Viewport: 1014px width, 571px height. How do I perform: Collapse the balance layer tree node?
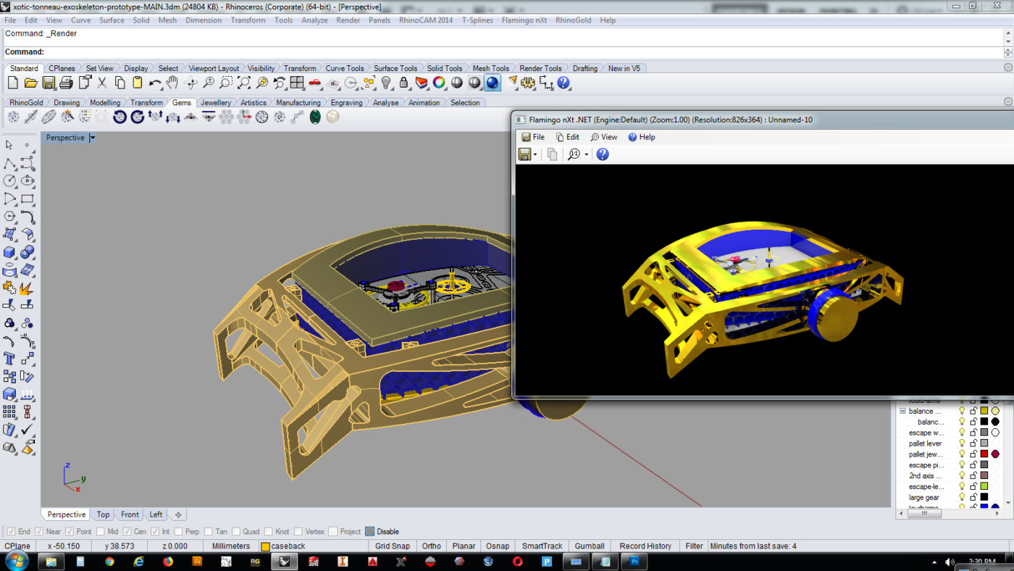click(x=903, y=411)
